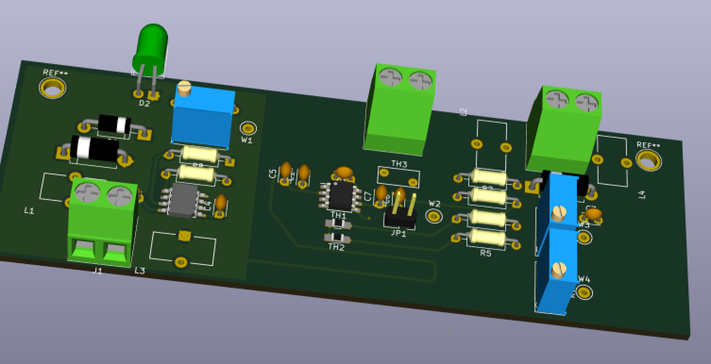Click the W2 test point pad

[434, 216]
